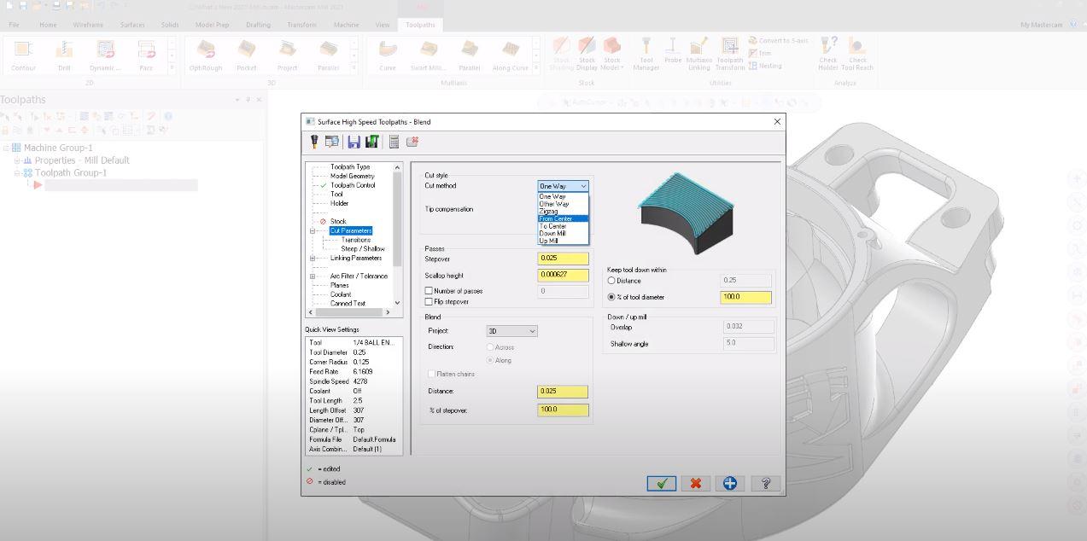This screenshot has height=541, width=1087.
Task: Click the Check Tool Reach icon
Action: pos(857,54)
